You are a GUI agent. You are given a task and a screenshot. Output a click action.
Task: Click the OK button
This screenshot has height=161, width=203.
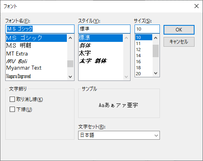(179, 30)
